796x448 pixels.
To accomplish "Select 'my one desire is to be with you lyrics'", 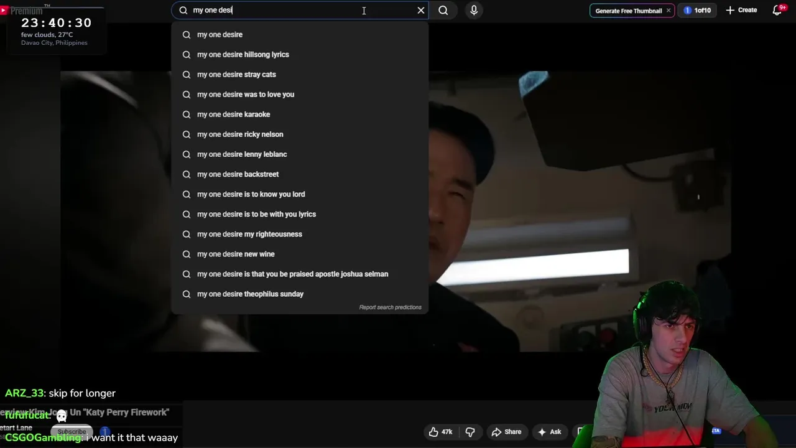I will [x=300, y=214].
